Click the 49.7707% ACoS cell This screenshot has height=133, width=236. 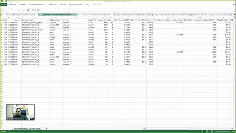click(169, 23)
